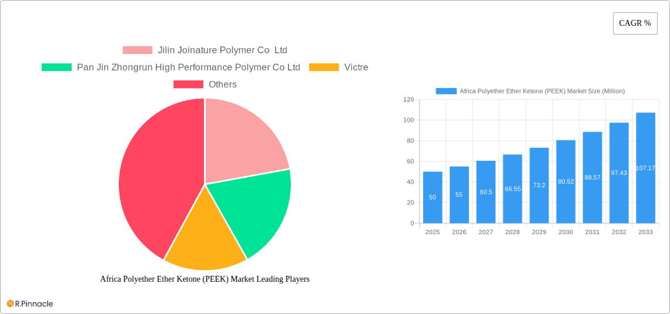Click the 2027 bar labeled 60.5
Image resolution: width=670 pixels, height=314 pixels.
tap(486, 192)
